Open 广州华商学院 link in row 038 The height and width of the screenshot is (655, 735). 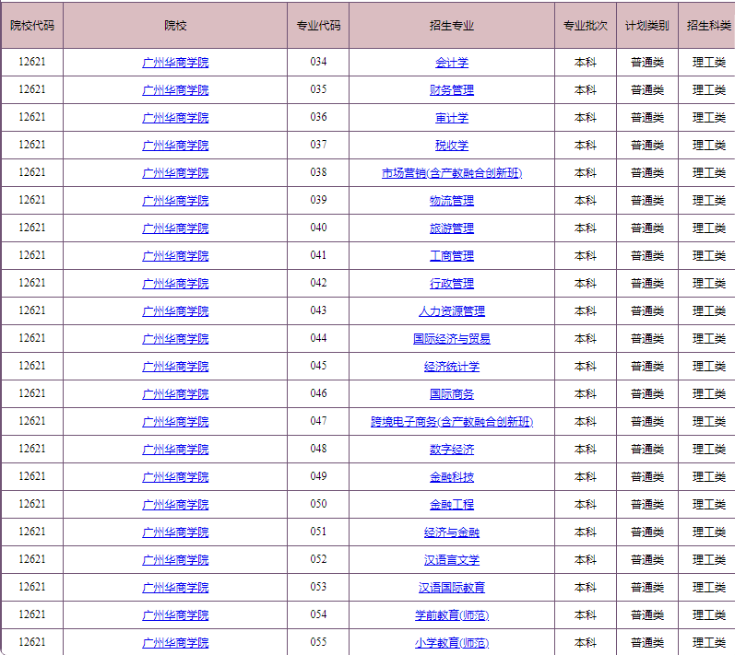(175, 173)
